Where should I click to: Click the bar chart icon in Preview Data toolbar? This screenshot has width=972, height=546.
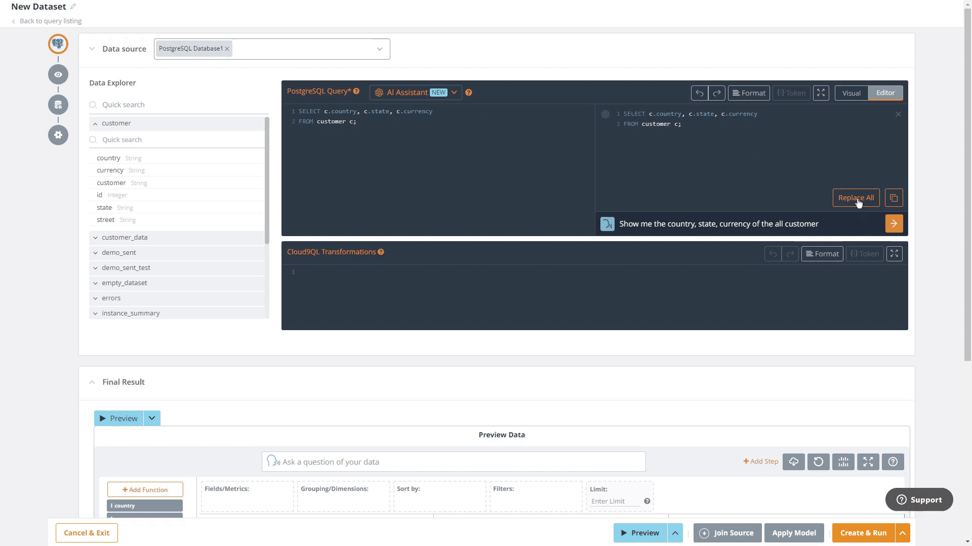[843, 462]
